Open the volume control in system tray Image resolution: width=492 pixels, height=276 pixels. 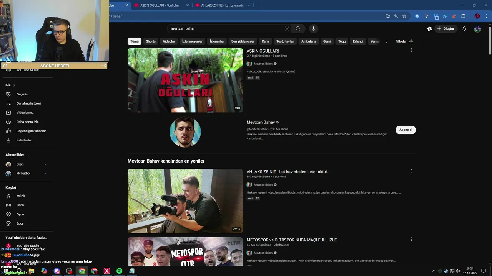coord(458,271)
